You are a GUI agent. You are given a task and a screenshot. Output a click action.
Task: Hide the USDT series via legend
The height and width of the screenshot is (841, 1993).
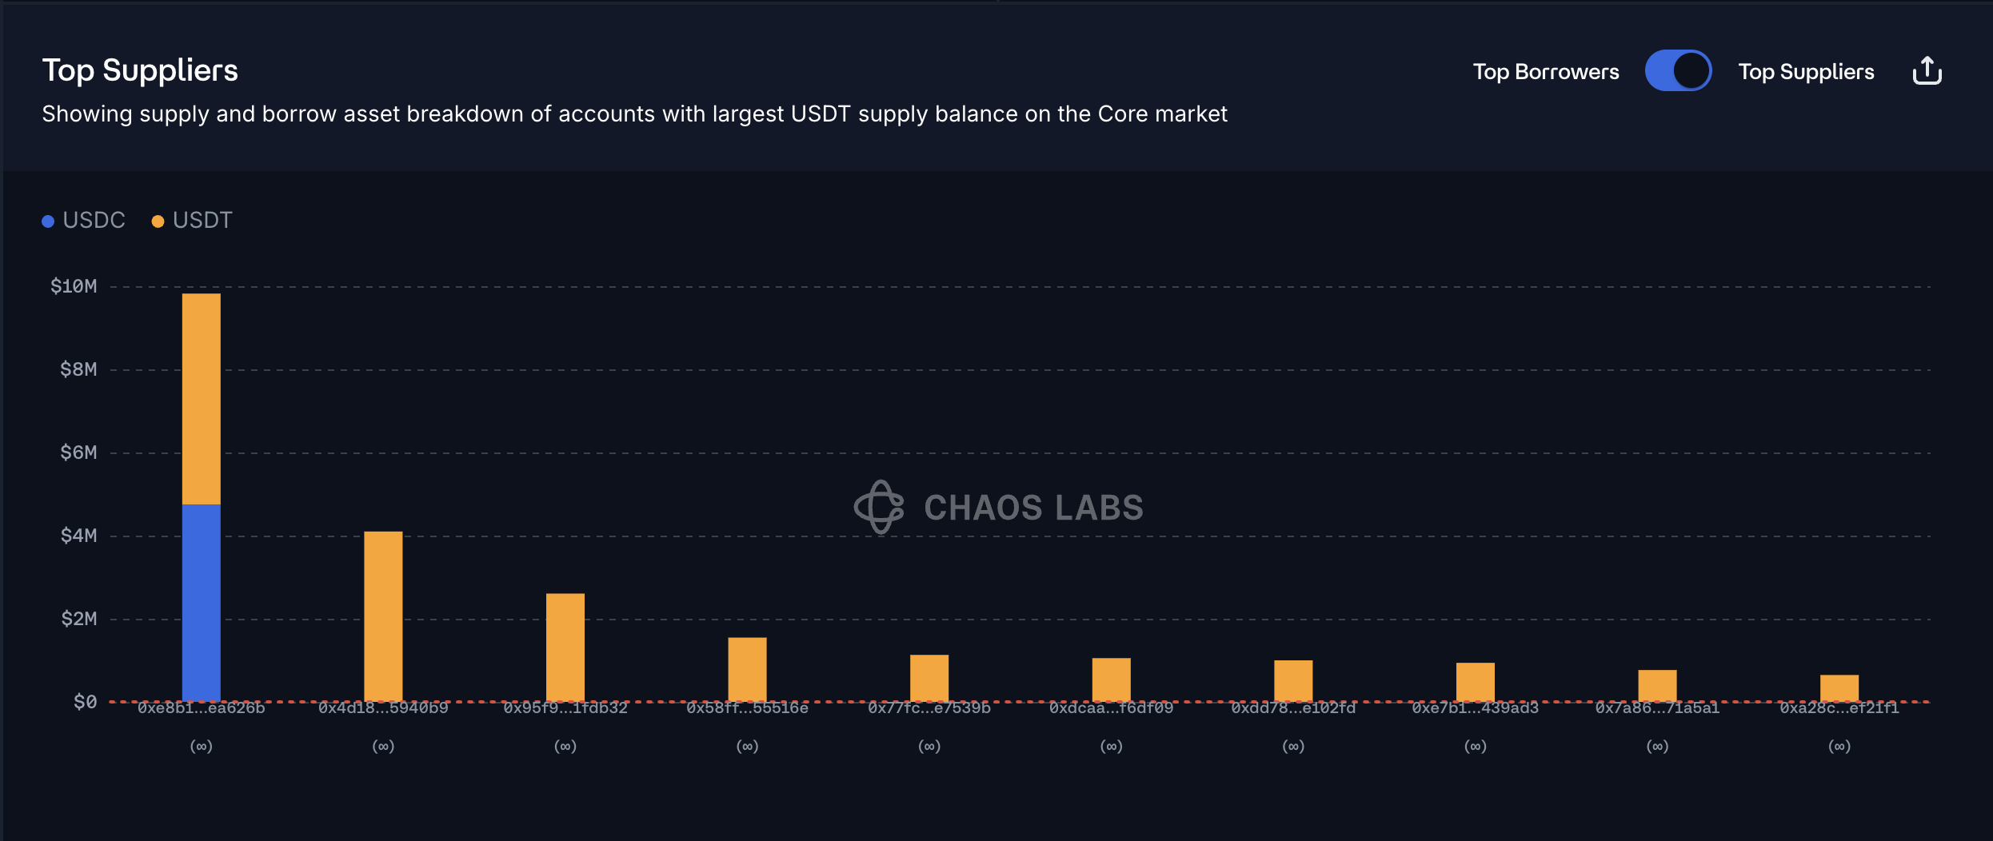[202, 221]
